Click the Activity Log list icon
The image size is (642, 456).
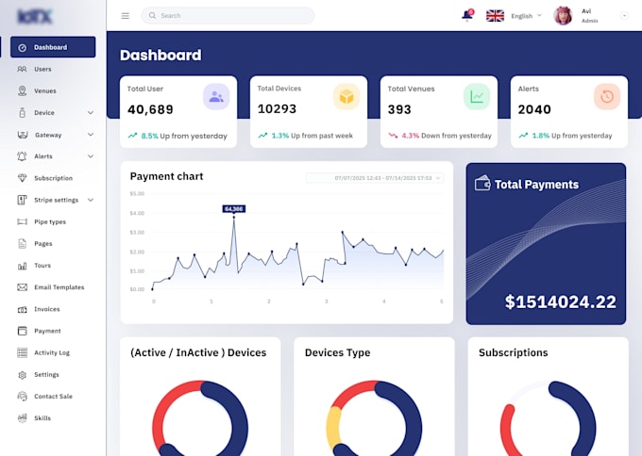click(x=22, y=352)
